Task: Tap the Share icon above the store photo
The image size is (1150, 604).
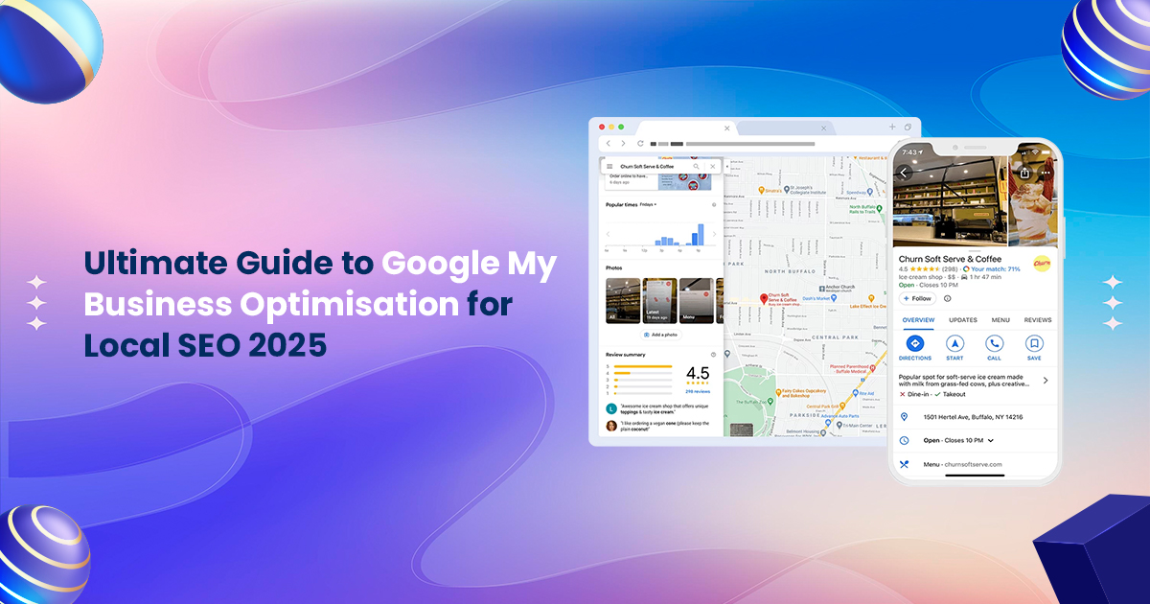Action: (1024, 174)
